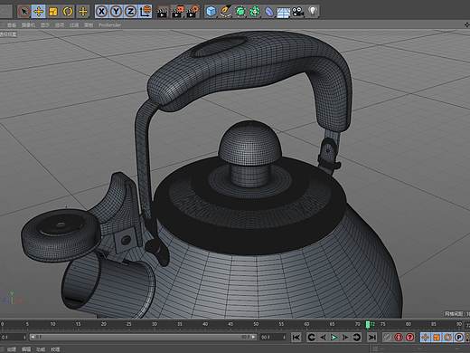This screenshot has width=470, height=353.
Task: Render to Picture Viewer icon
Action: point(177,12)
